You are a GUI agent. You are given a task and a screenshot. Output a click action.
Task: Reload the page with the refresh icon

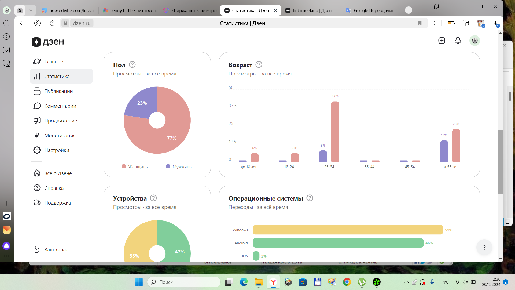pyautogui.click(x=52, y=23)
